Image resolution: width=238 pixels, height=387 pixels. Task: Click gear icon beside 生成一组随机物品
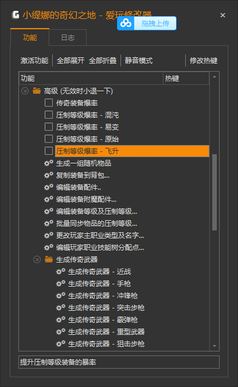[49, 163]
